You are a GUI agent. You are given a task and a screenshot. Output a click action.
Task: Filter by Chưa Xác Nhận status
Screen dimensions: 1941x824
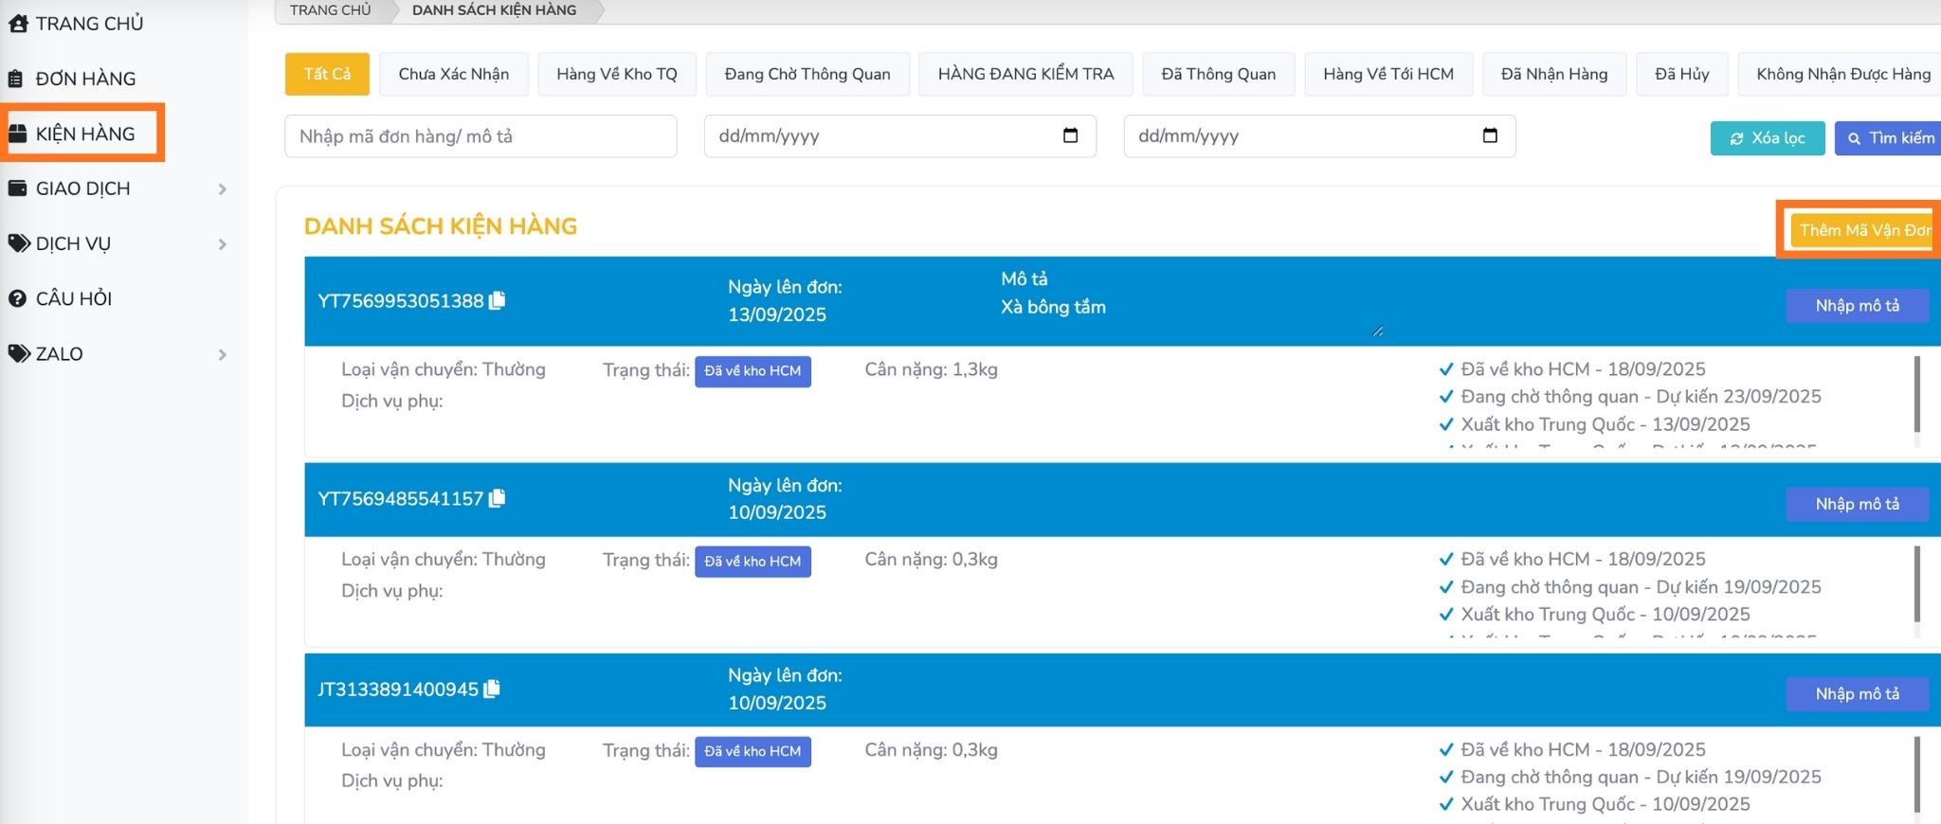point(453,74)
